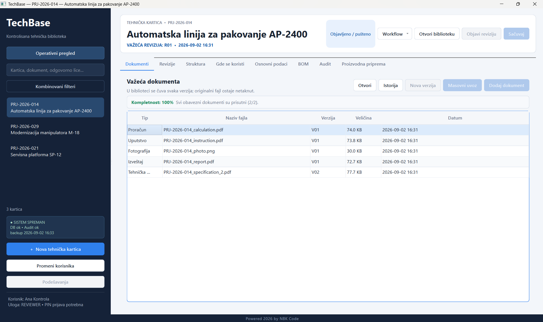This screenshot has width=543, height=322.
Task: Select card PRJ-2026-014 in sidebar
Action: click(x=56, y=108)
